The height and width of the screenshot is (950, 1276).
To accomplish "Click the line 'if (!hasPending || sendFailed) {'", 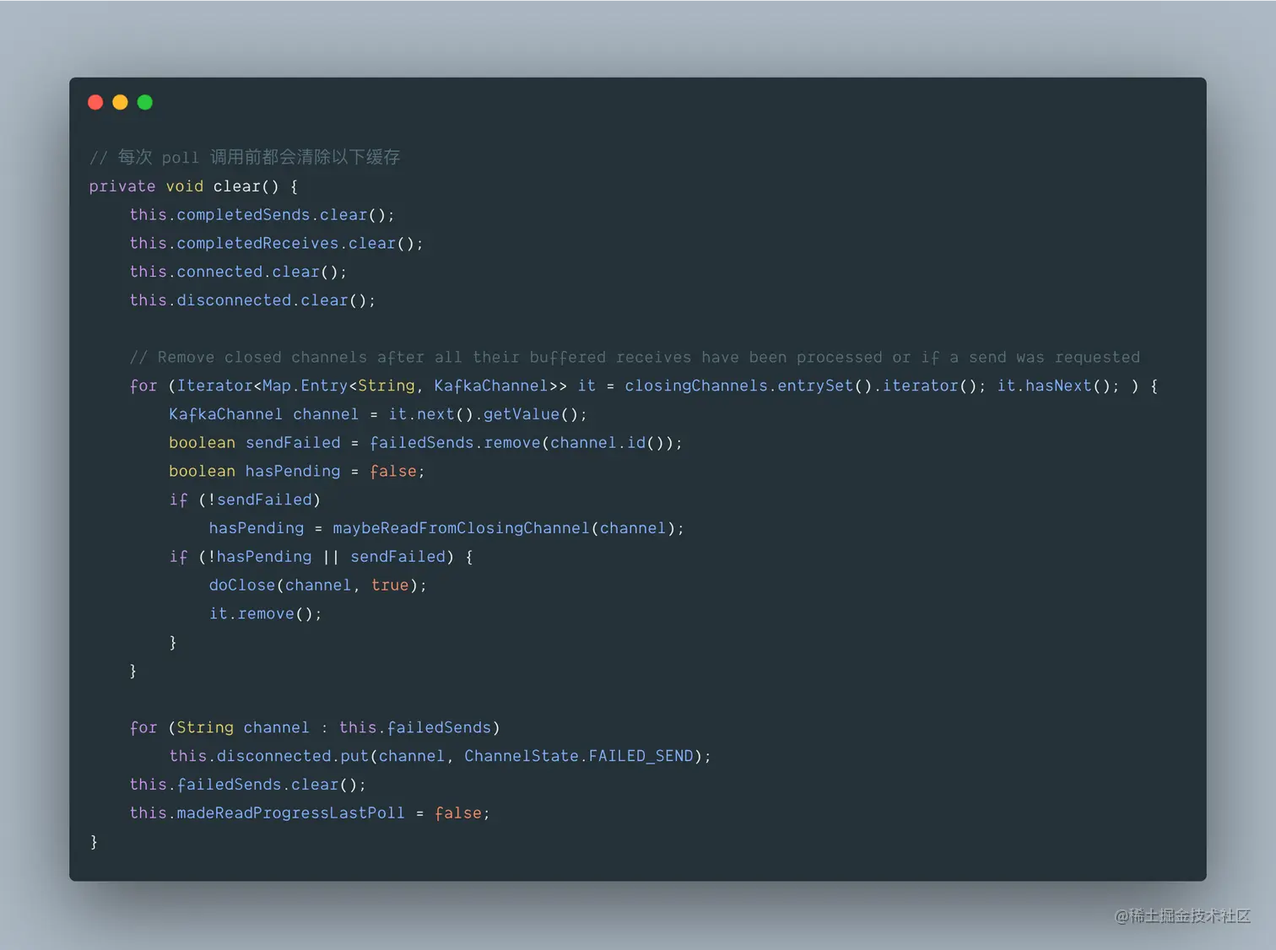I will (322, 557).
